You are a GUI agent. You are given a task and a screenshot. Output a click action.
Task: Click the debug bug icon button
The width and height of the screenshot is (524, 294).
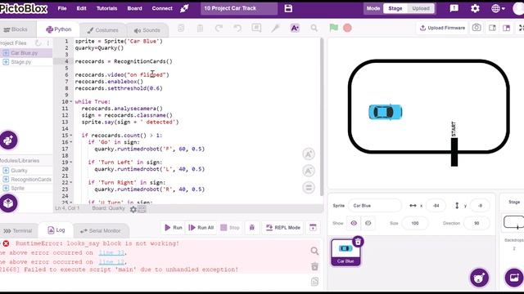252,228
